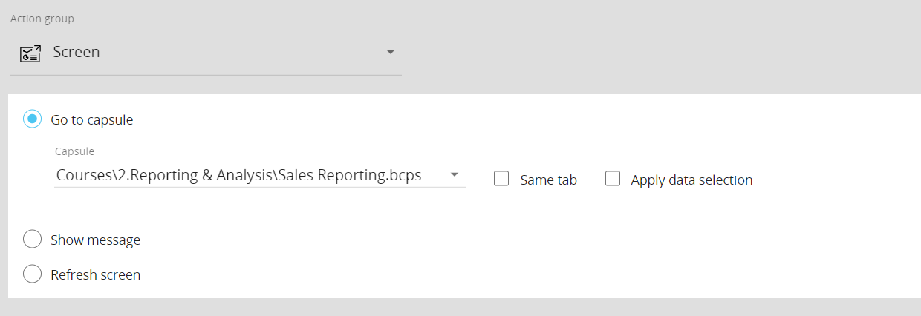This screenshot has height=316, width=921.
Task: Choose the Refresh screen radio button
Action: tap(32, 274)
